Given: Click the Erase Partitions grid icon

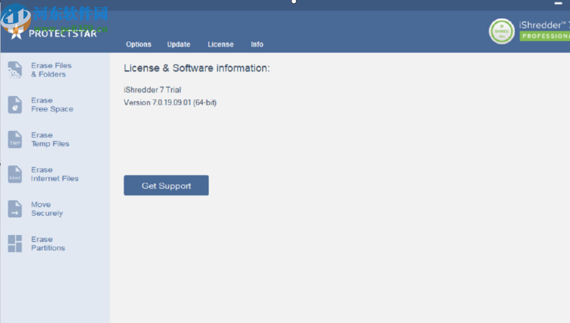Looking at the screenshot, I should [15, 244].
